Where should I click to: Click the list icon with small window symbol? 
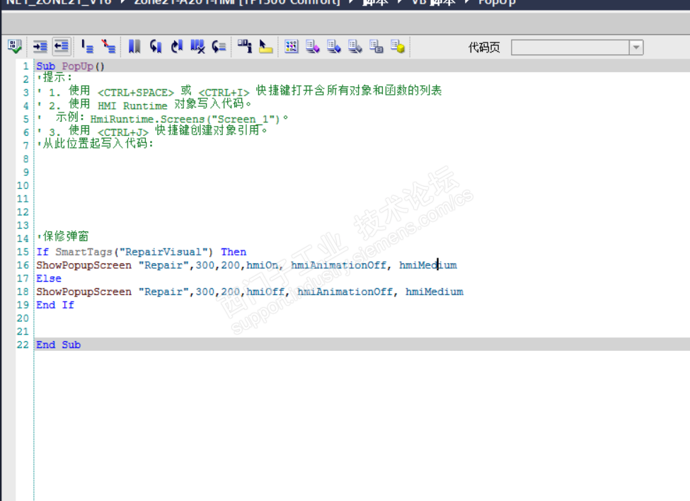click(x=376, y=46)
